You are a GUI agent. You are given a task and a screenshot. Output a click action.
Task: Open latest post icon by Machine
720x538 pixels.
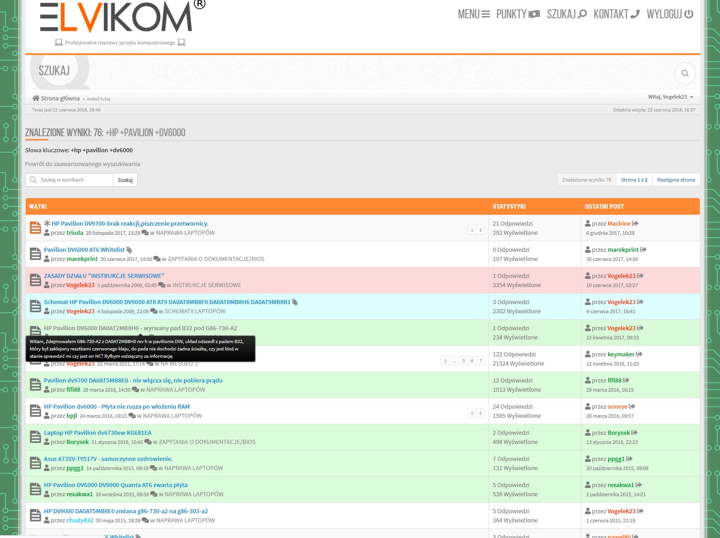point(636,223)
